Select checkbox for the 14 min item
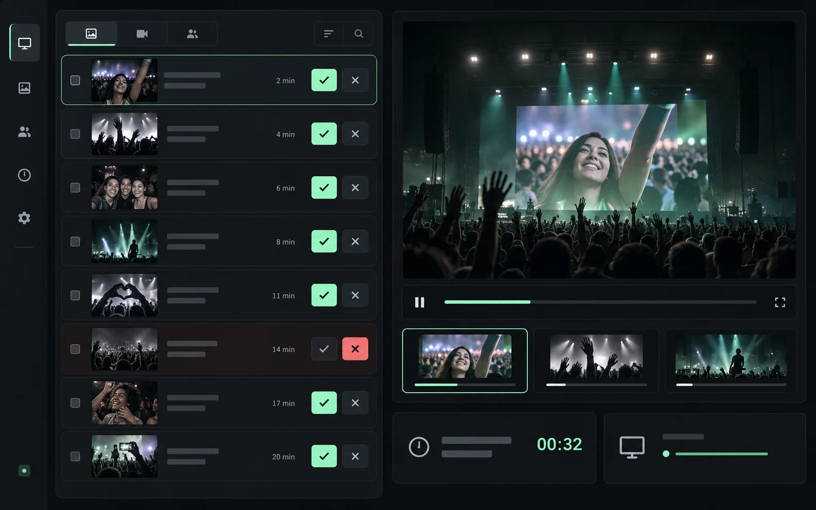 75,349
